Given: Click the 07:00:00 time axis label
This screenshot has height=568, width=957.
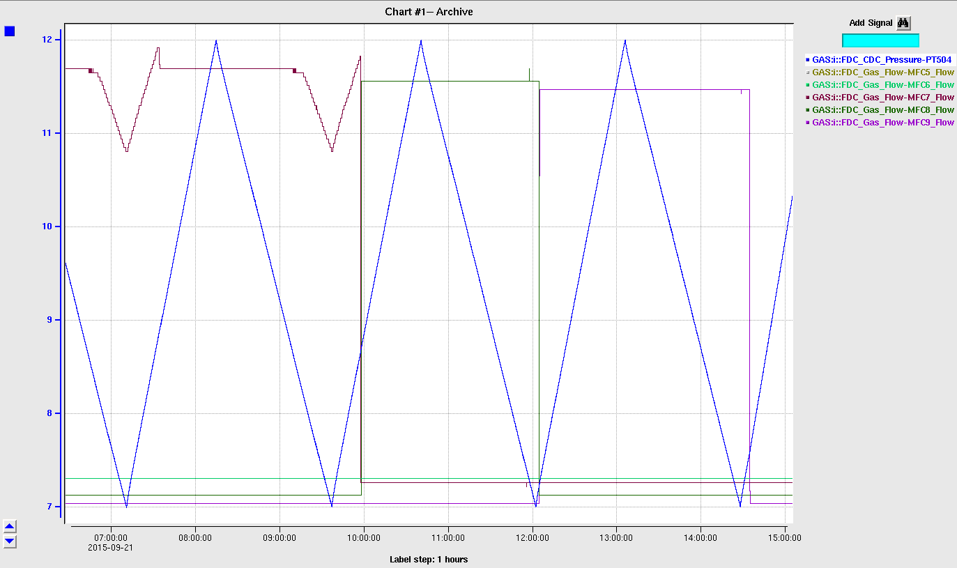Looking at the screenshot, I should click(x=110, y=538).
